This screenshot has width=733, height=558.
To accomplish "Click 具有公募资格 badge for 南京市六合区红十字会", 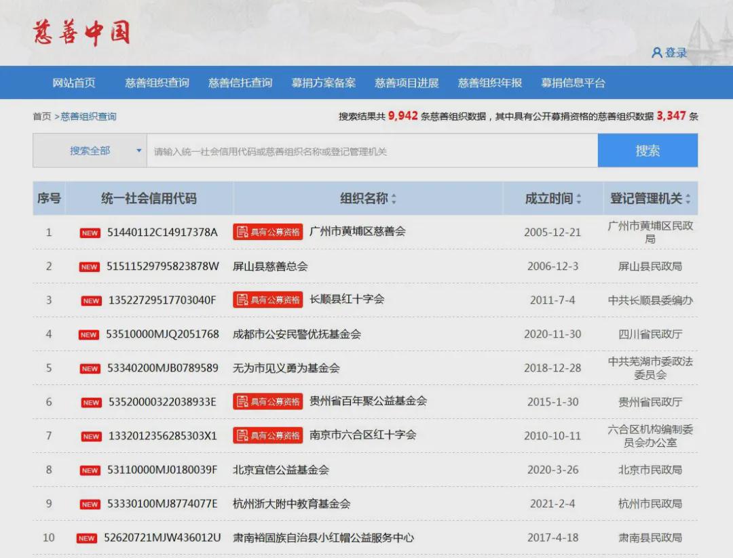I will (268, 435).
